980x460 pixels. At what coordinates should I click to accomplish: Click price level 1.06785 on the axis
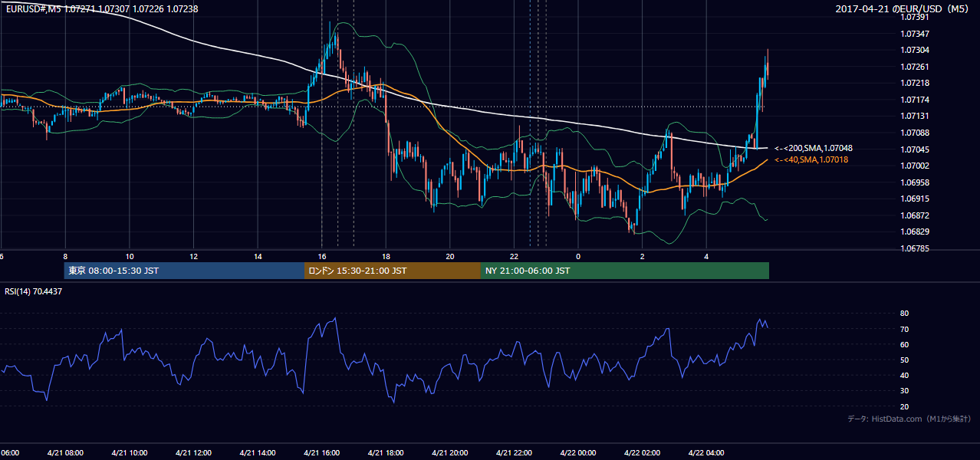pyautogui.click(x=916, y=248)
